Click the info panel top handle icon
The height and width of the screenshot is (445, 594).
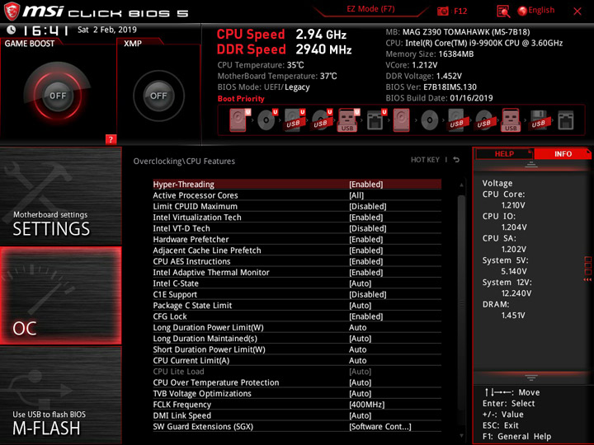click(531, 165)
